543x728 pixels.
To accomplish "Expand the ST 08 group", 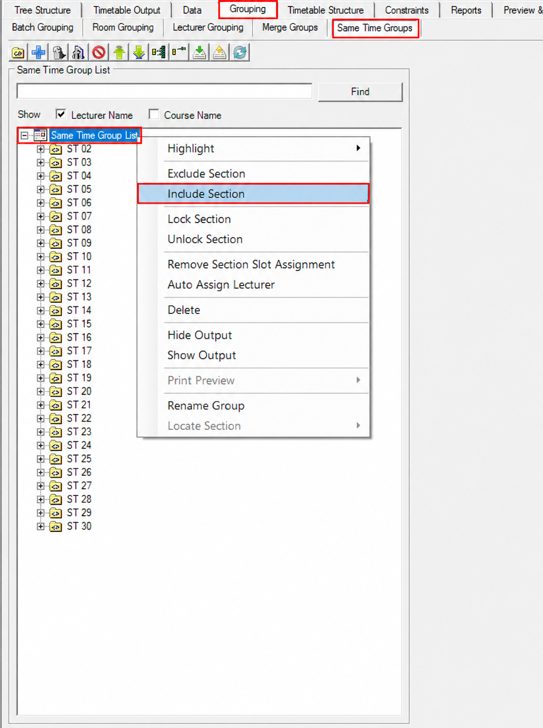I will click(x=41, y=230).
